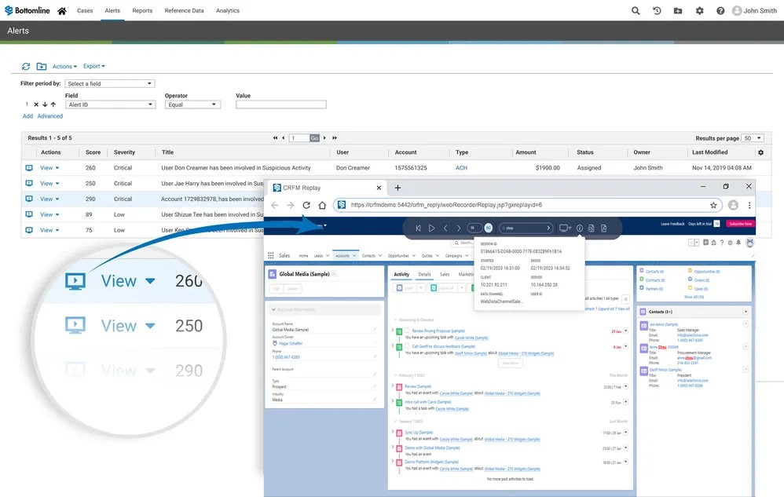Click the page number input field
Image resolution: width=784 pixels, height=497 pixels.
point(299,138)
